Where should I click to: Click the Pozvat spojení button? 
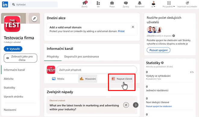pos(159,50)
